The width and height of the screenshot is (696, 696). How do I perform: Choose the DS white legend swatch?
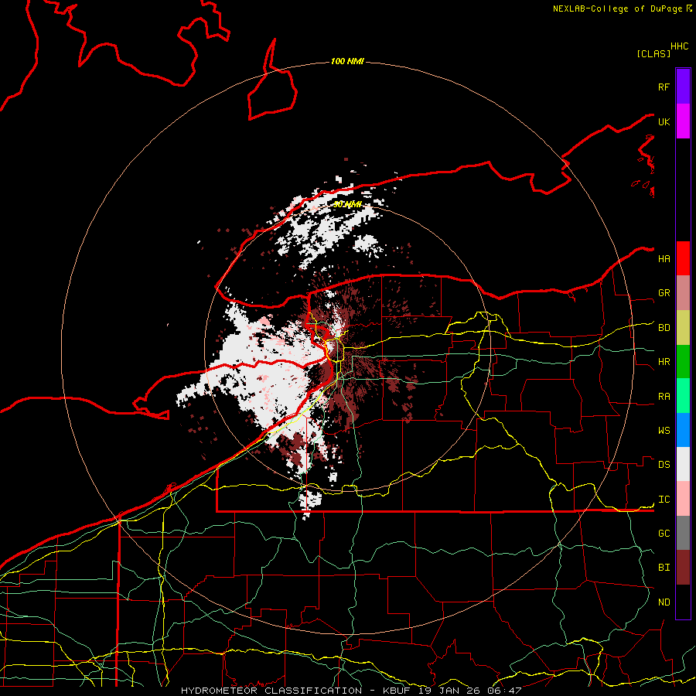click(683, 464)
